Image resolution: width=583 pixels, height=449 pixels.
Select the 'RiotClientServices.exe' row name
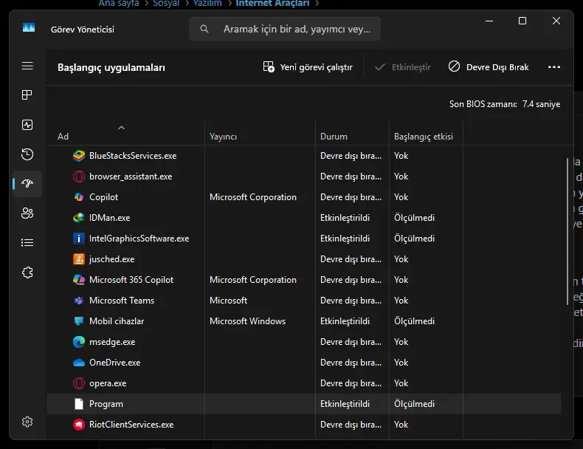(131, 425)
